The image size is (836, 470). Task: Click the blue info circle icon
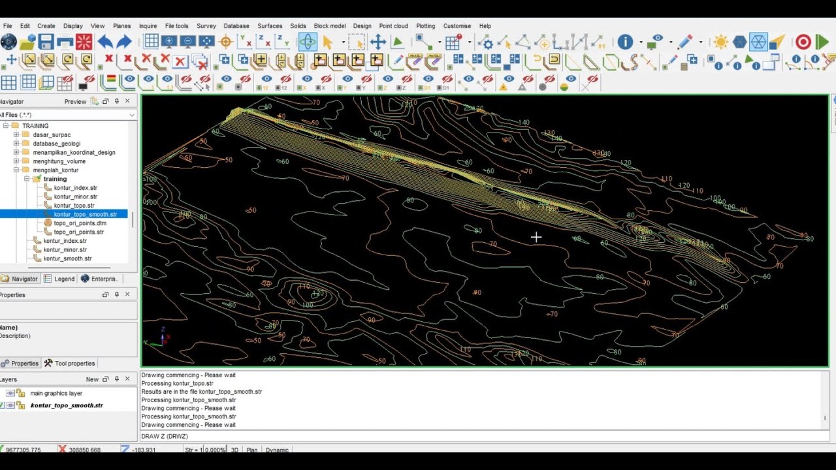[625, 42]
